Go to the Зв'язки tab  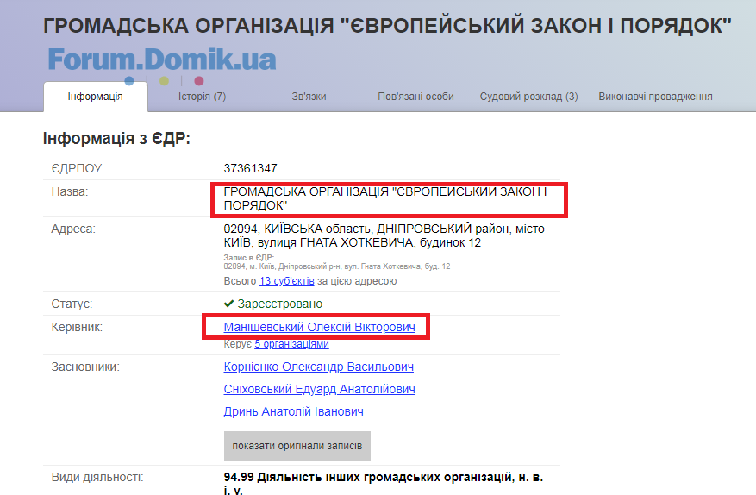(309, 97)
